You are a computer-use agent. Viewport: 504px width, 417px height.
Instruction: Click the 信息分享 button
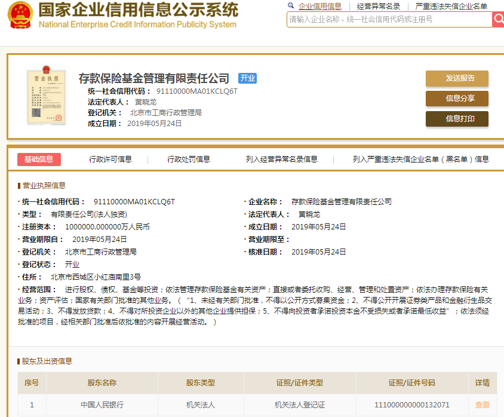[x=457, y=99]
